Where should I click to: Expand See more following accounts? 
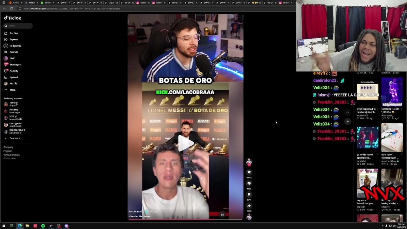pyautogui.click(x=12, y=138)
